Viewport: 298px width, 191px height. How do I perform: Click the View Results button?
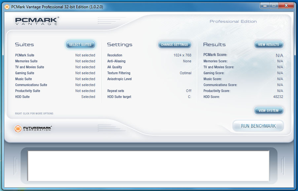(269, 45)
